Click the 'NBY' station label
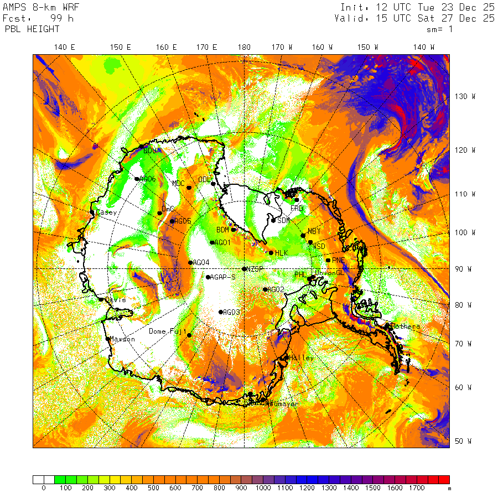This screenshot has height=498, width=498. pyautogui.click(x=314, y=231)
